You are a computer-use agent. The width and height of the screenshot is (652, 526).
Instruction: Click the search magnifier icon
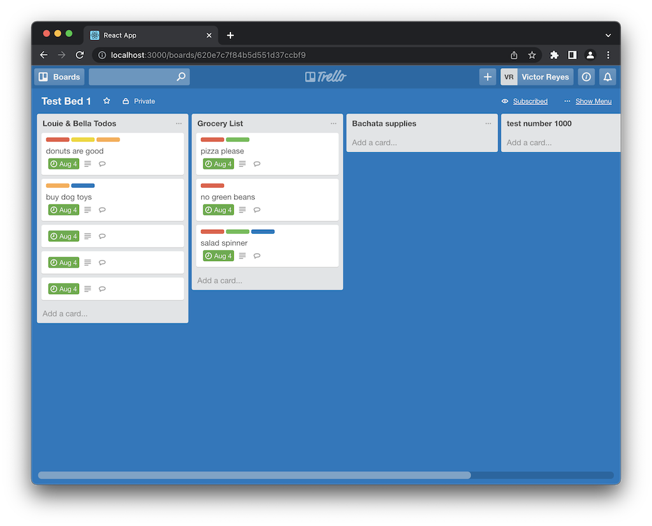click(181, 77)
